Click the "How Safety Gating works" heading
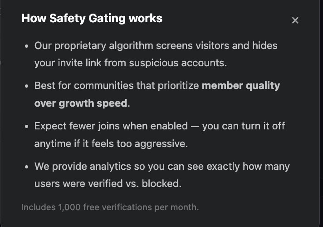Screen dimensions: 323x227 point(92,19)
